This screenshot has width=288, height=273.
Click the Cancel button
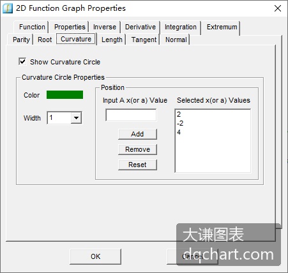(x=192, y=256)
